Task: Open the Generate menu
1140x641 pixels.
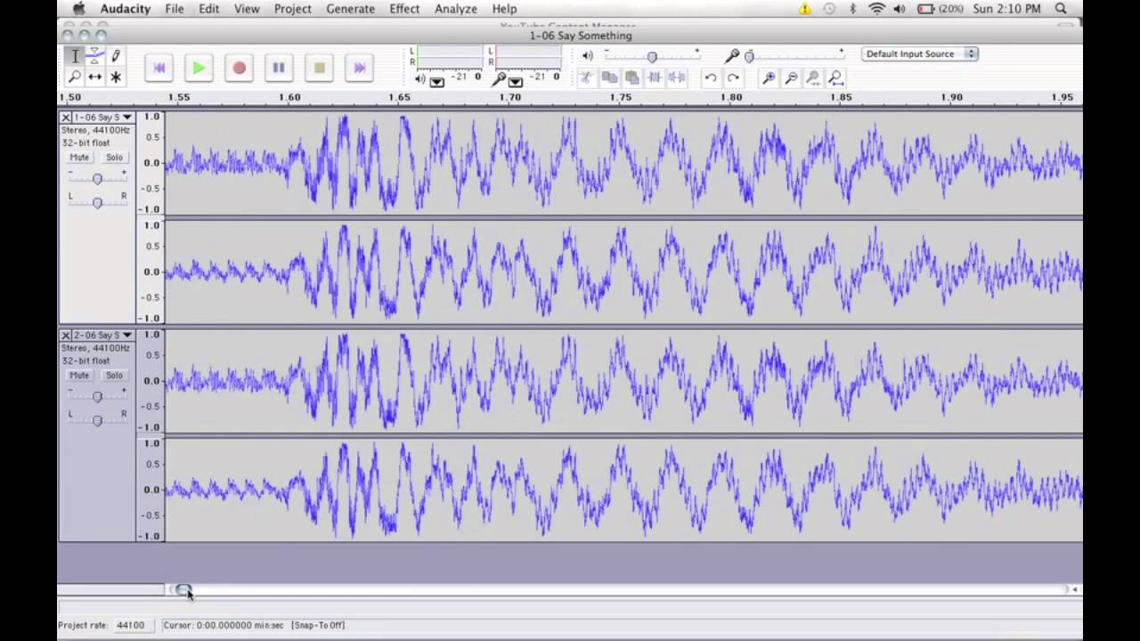Action: (x=350, y=9)
